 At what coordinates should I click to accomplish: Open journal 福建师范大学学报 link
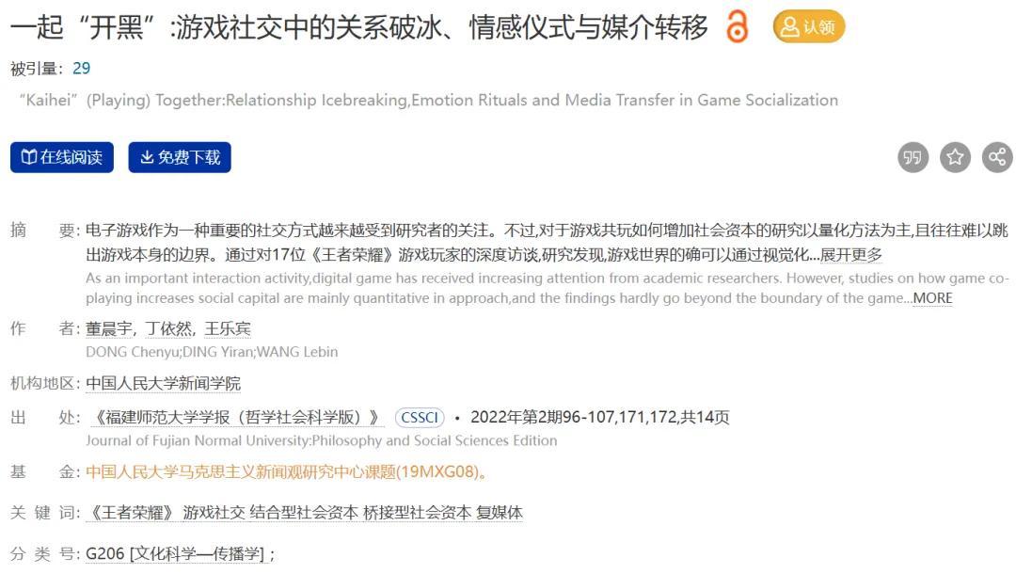click(x=235, y=417)
